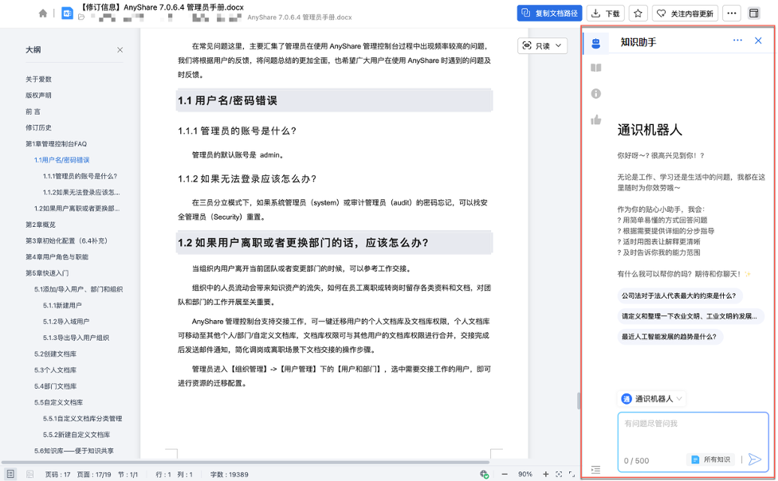Image resolution: width=778 pixels, height=481 pixels.
Task: Star this document as favorite
Action: tap(638, 14)
